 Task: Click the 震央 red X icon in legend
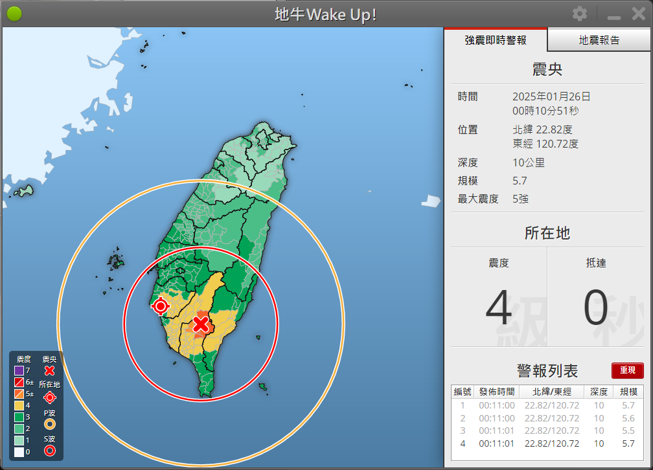click(49, 370)
